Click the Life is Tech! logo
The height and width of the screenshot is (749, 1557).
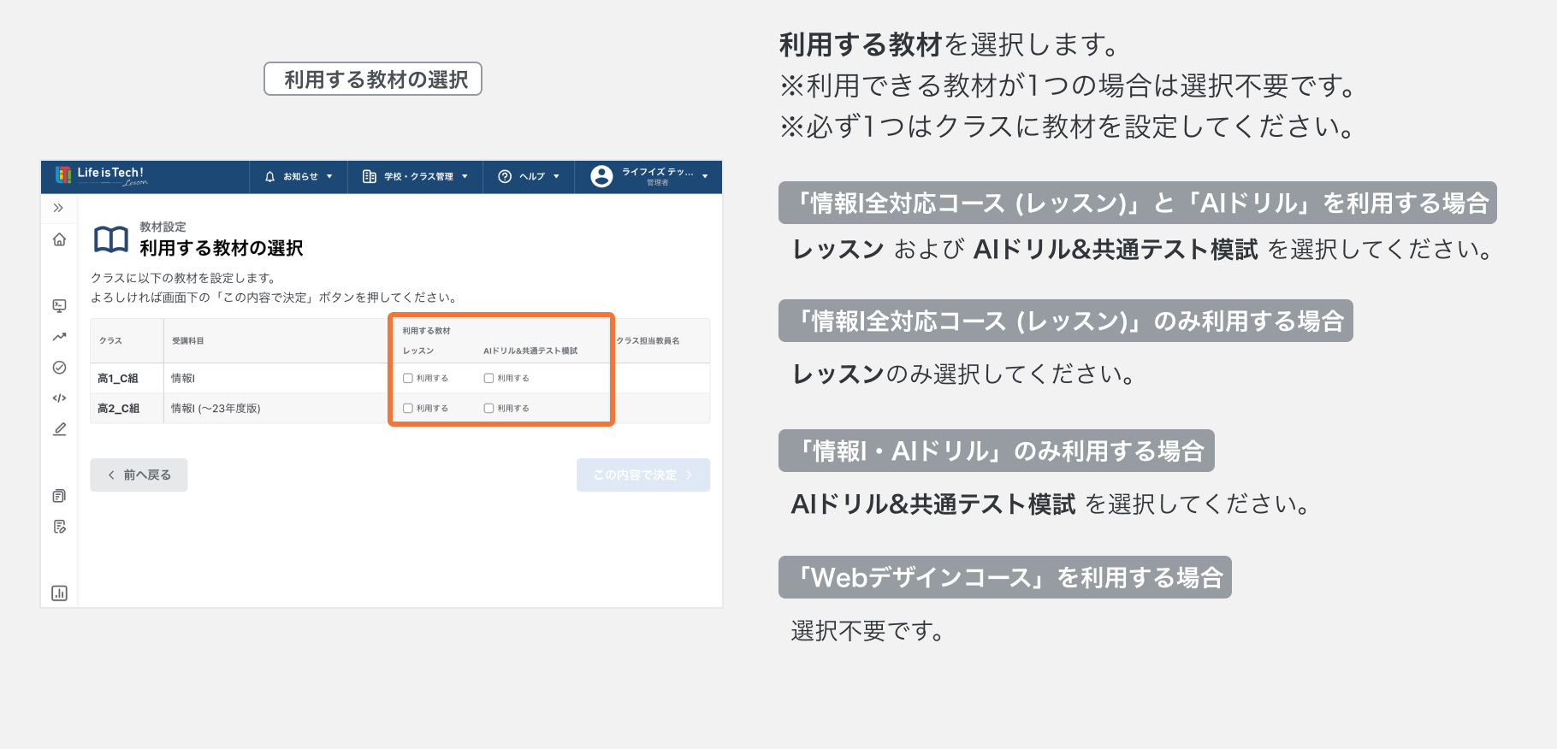tap(101, 175)
